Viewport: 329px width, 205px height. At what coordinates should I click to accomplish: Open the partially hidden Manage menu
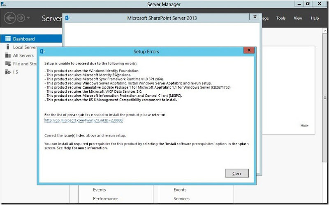click(x=265, y=18)
